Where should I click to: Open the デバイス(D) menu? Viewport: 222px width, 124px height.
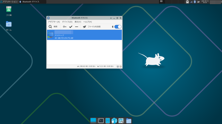pyautogui.click(x=67, y=22)
